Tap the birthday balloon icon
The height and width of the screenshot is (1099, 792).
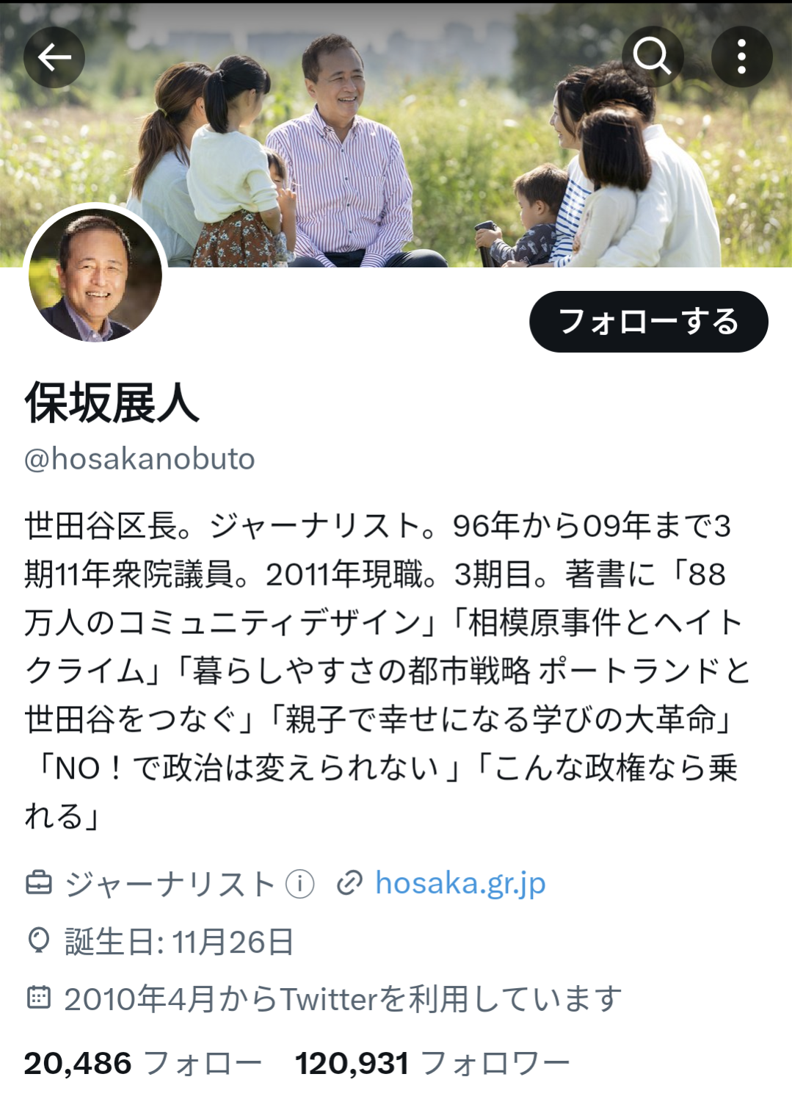(38, 940)
